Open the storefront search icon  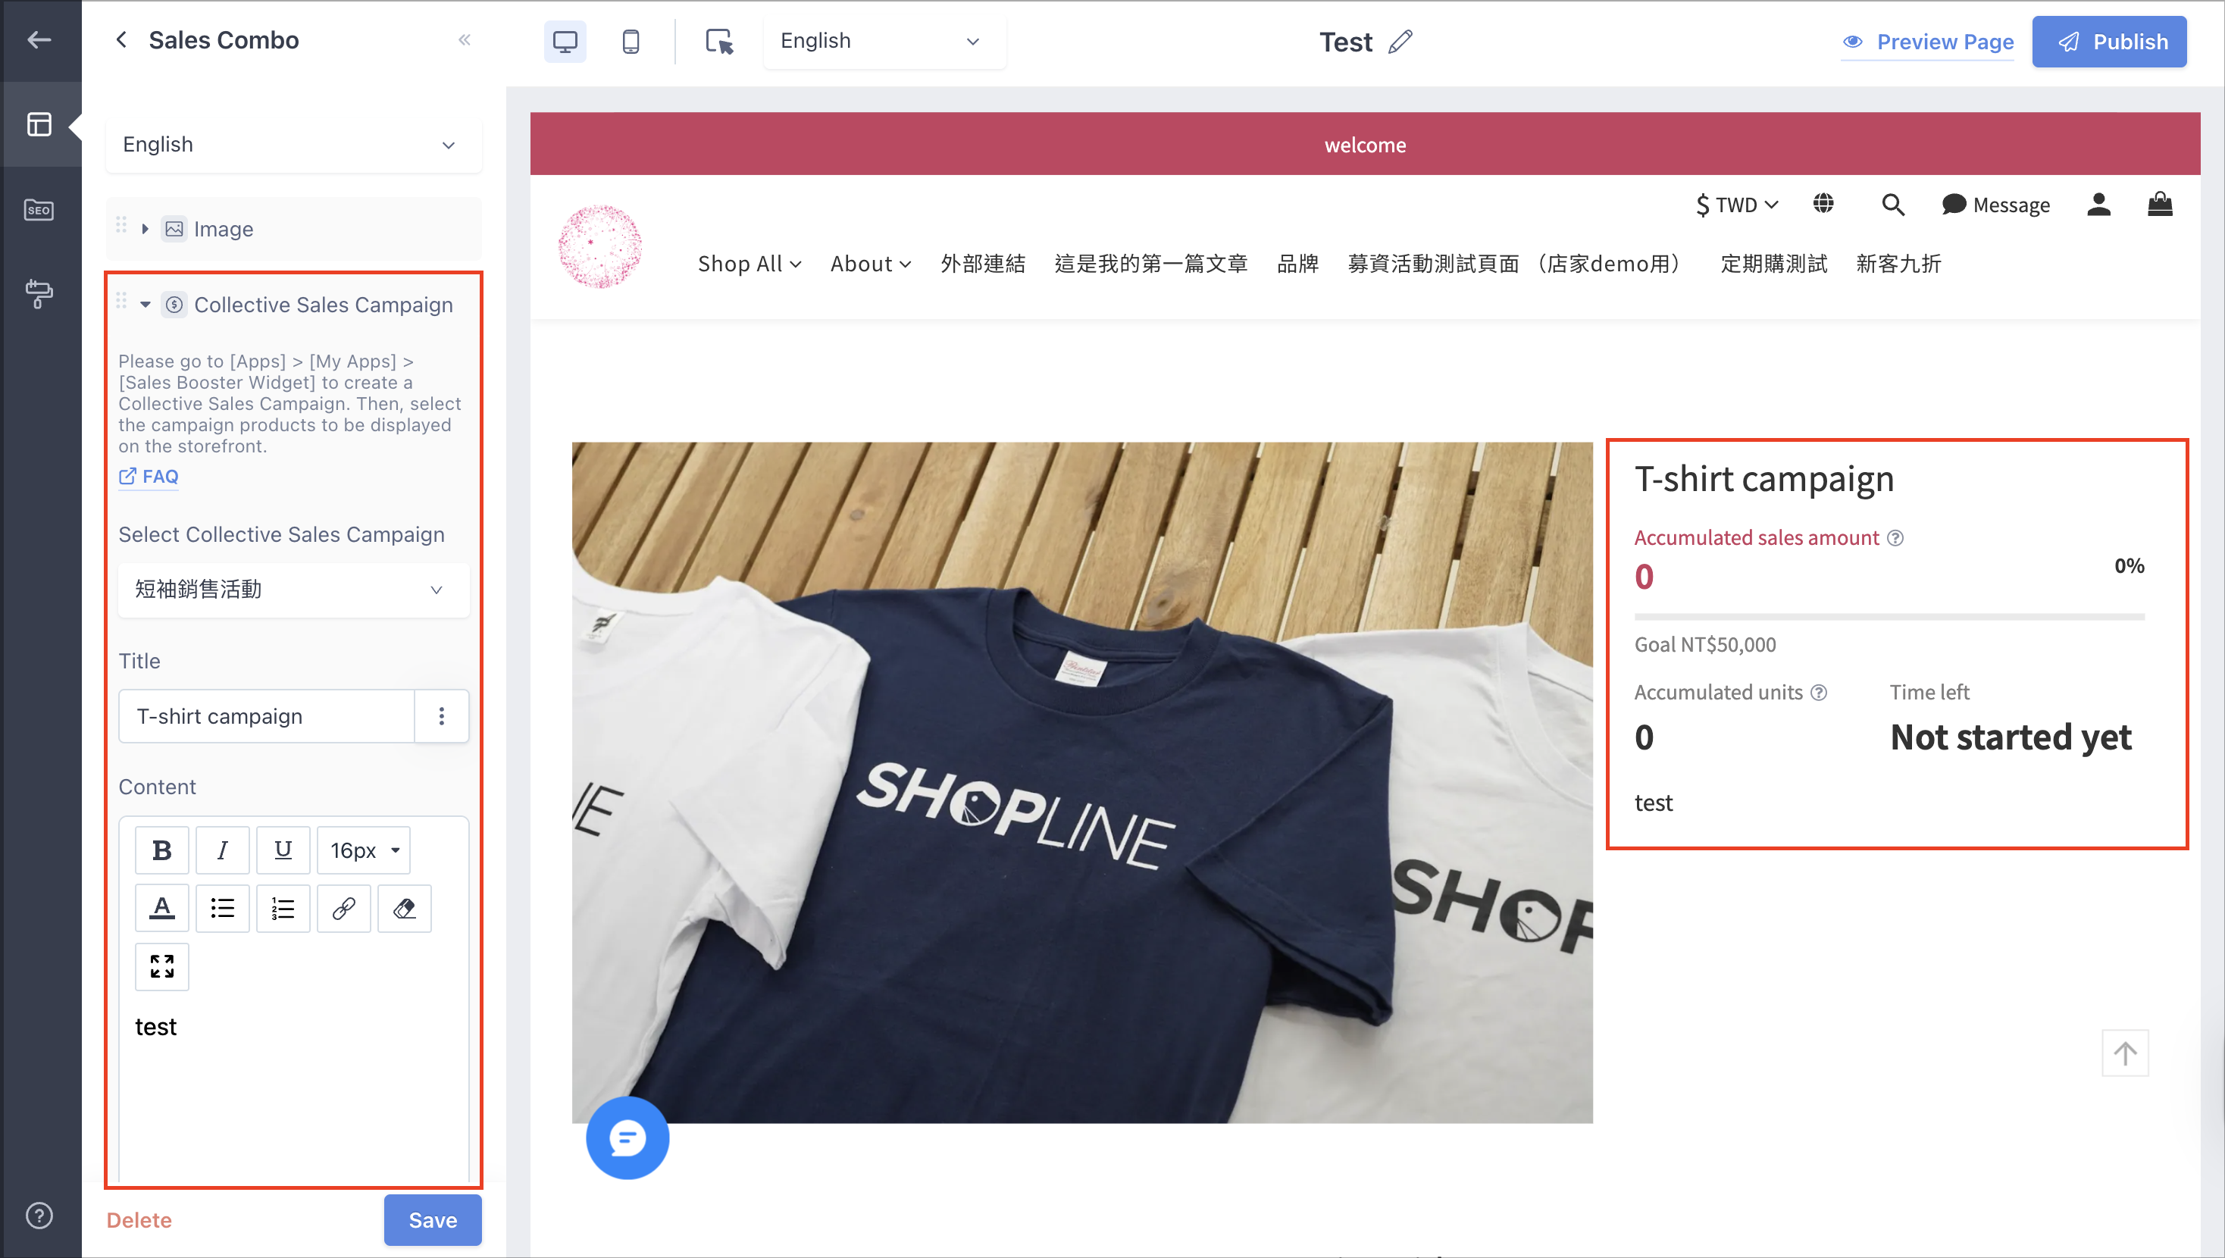point(1892,205)
